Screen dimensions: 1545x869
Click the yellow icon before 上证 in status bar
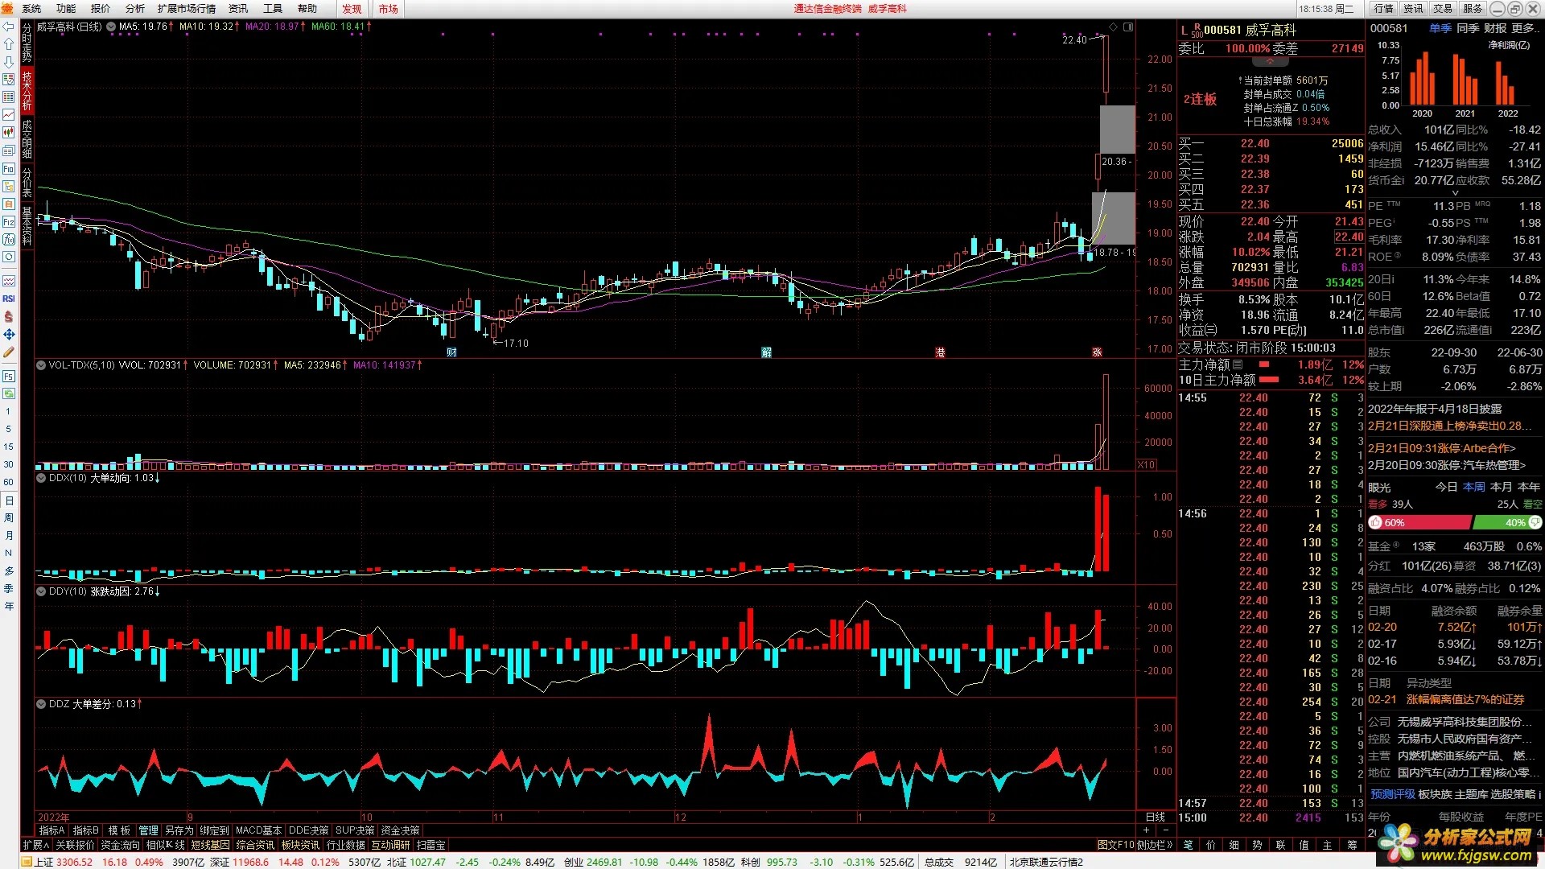[x=27, y=862]
